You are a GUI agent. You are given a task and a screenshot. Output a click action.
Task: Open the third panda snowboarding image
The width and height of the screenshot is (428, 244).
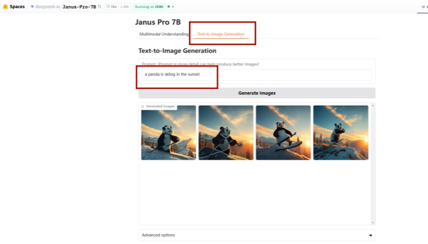click(283, 132)
